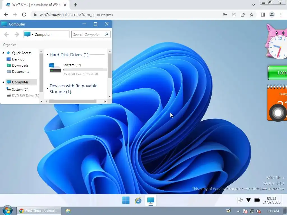Click Quick Access in the navigation pane

22,53
